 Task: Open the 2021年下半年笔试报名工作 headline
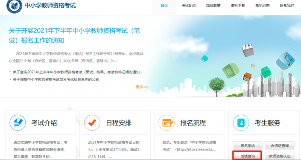[x=74, y=35]
